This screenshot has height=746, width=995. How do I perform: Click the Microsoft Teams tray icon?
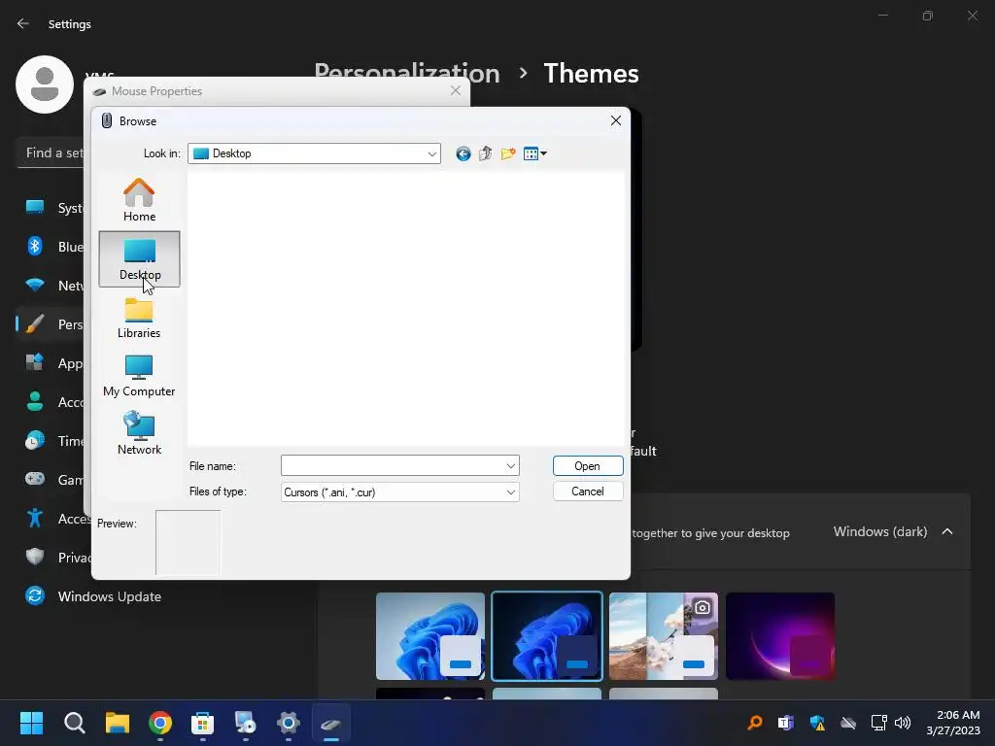point(786,723)
